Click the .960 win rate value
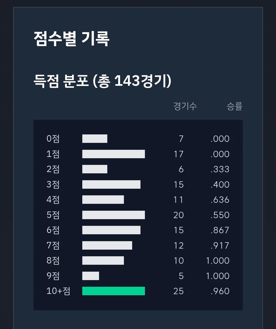This screenshot has width=276, height=329. (220, 291)
